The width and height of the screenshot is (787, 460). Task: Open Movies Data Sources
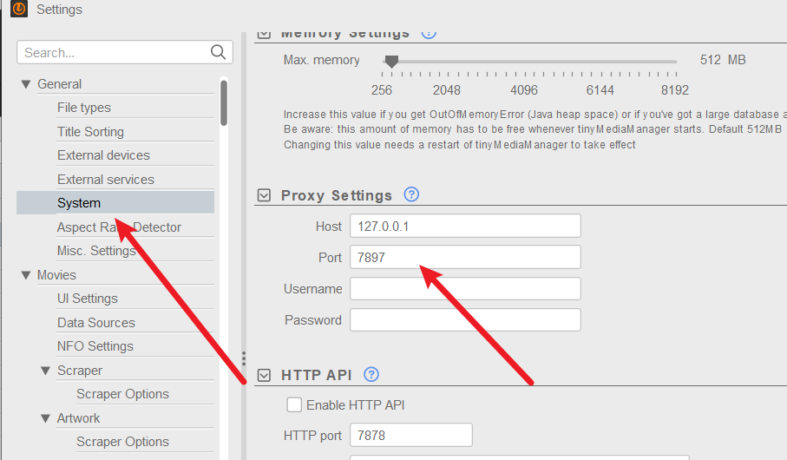(95, 322)
